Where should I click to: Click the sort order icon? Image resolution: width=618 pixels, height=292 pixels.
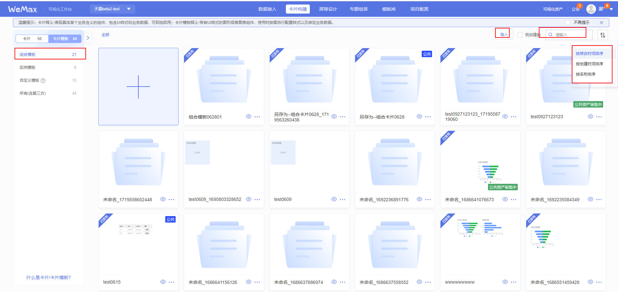603,35
